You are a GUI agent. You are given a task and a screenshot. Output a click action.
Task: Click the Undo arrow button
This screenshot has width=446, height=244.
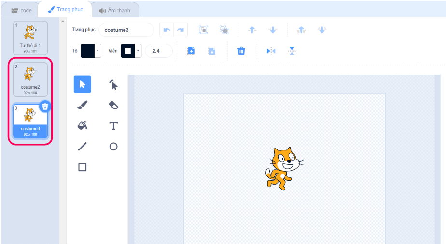pyautogui.click(x=167, y=30)
